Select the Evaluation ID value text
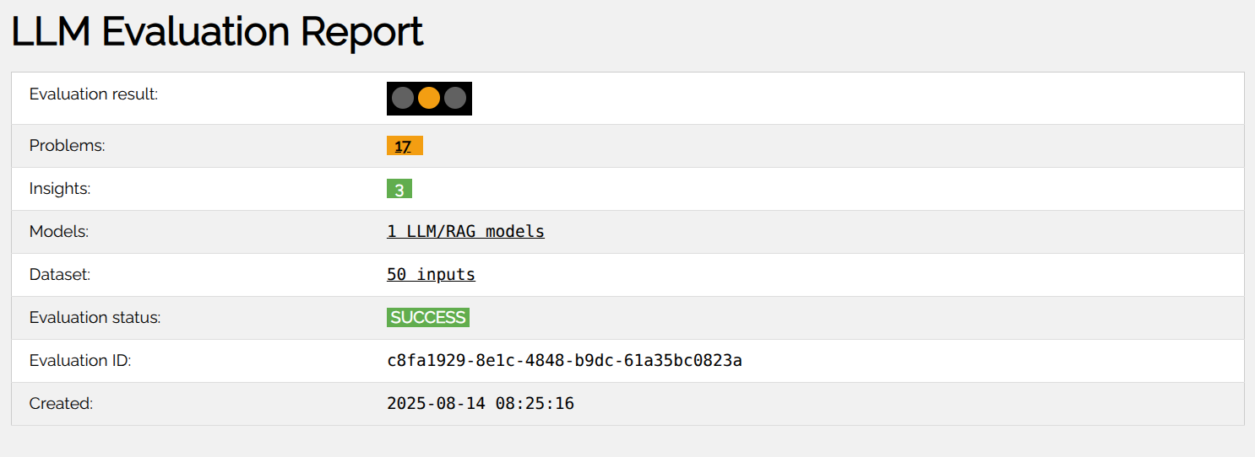This screenshot has height=457, width=1255. 564,361
